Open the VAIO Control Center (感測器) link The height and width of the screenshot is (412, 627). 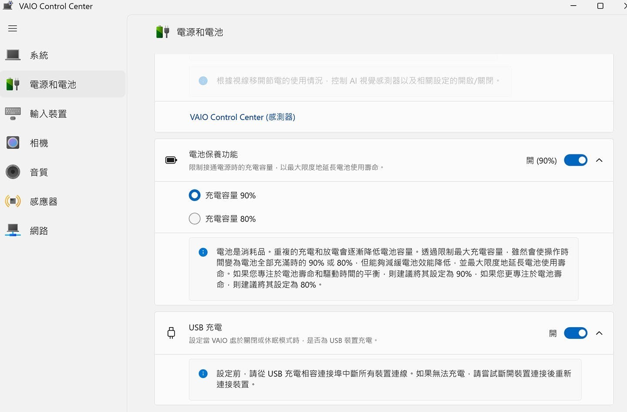click(243, 117)
